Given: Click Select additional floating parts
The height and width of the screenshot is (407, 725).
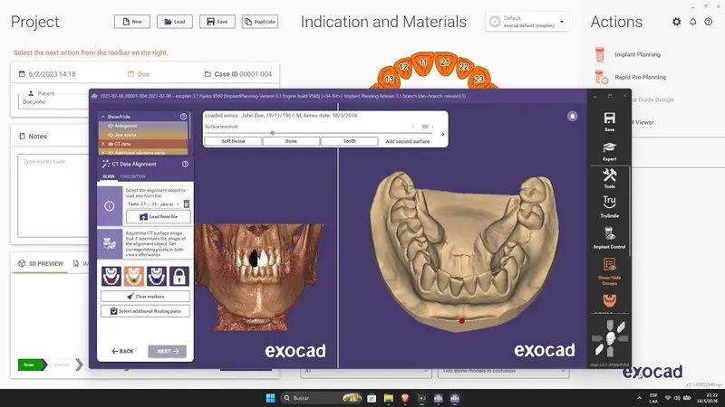Looking at the screenshot, I should coord(145,311).
